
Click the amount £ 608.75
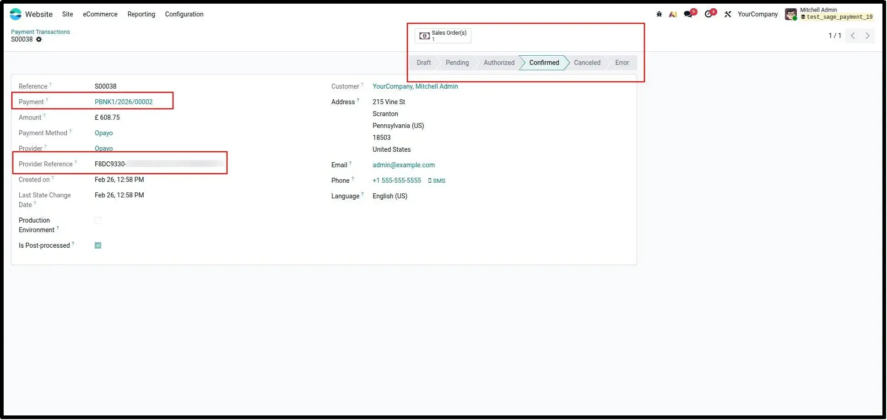click(x=107, y=117)
